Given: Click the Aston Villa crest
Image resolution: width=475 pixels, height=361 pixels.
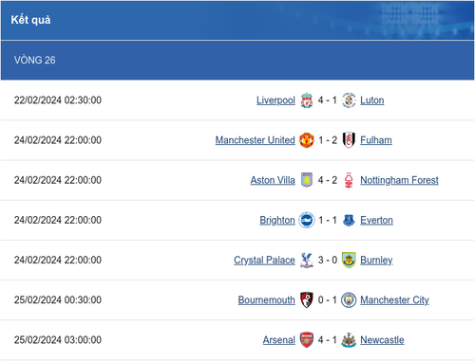Looking at the screenshot, I should pyautogui.click(x=307, y=180).
